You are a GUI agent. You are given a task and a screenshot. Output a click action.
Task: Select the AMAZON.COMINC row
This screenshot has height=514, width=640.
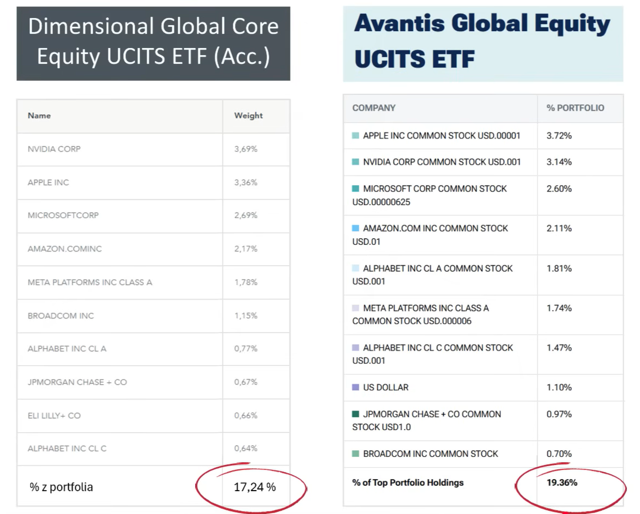pos(154,250)
